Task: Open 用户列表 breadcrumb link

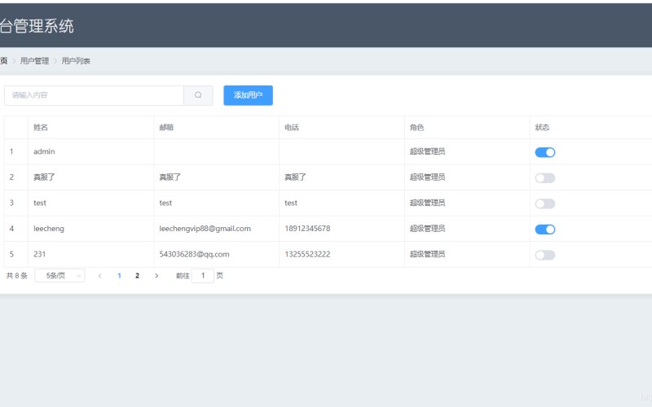Action: (76, 61)
